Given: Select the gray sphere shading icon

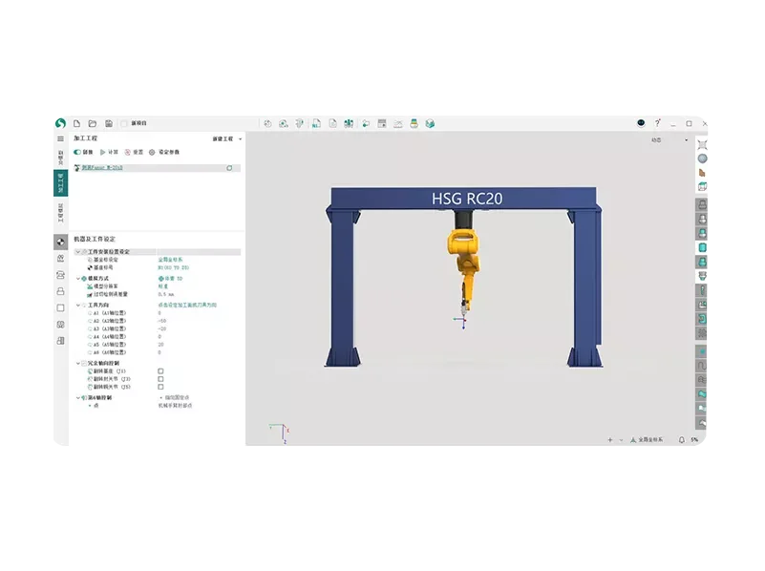Looking at the screenshot, I should coord(702,159).
